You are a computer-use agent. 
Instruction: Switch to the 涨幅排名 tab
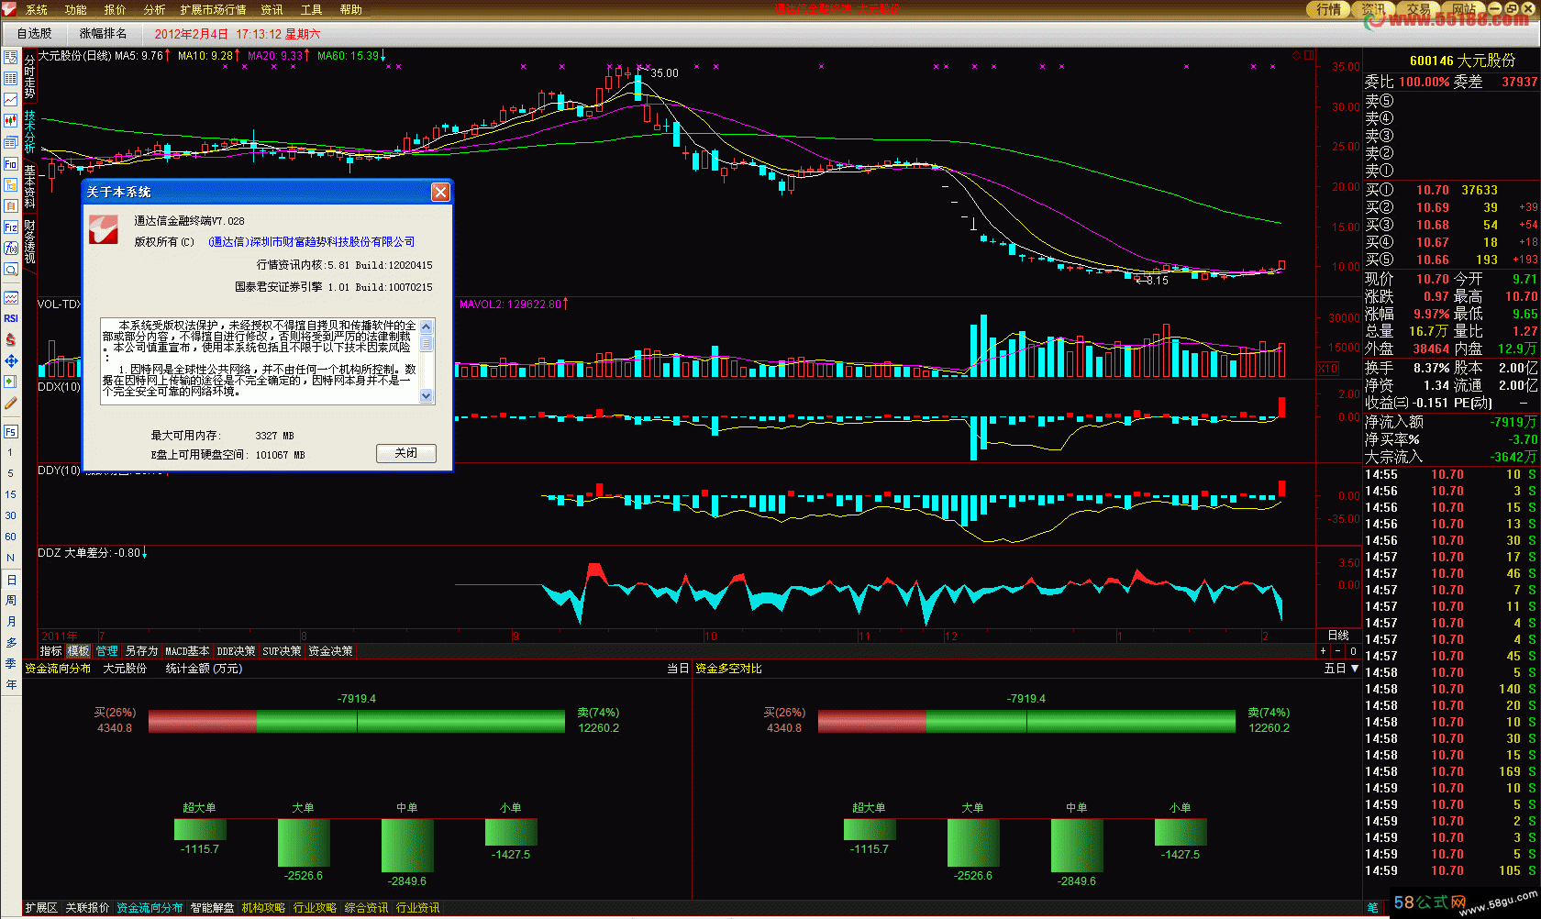pyautogui.click(x=104, y=34)
